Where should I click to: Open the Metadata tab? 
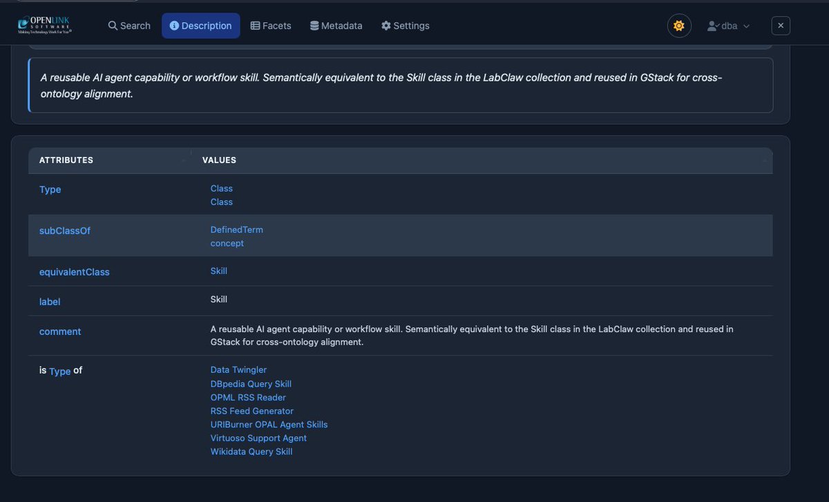(x=336, y=26)
